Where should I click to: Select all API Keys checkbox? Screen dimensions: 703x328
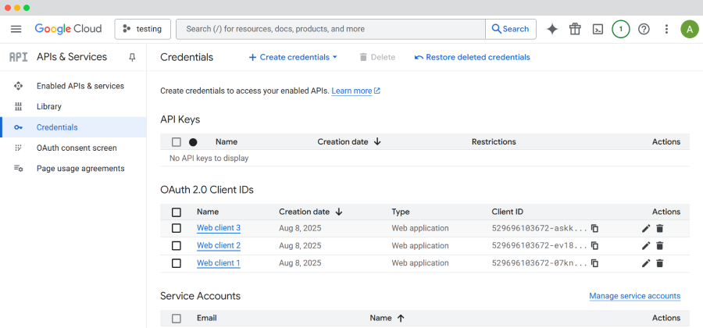click(177, 142)
